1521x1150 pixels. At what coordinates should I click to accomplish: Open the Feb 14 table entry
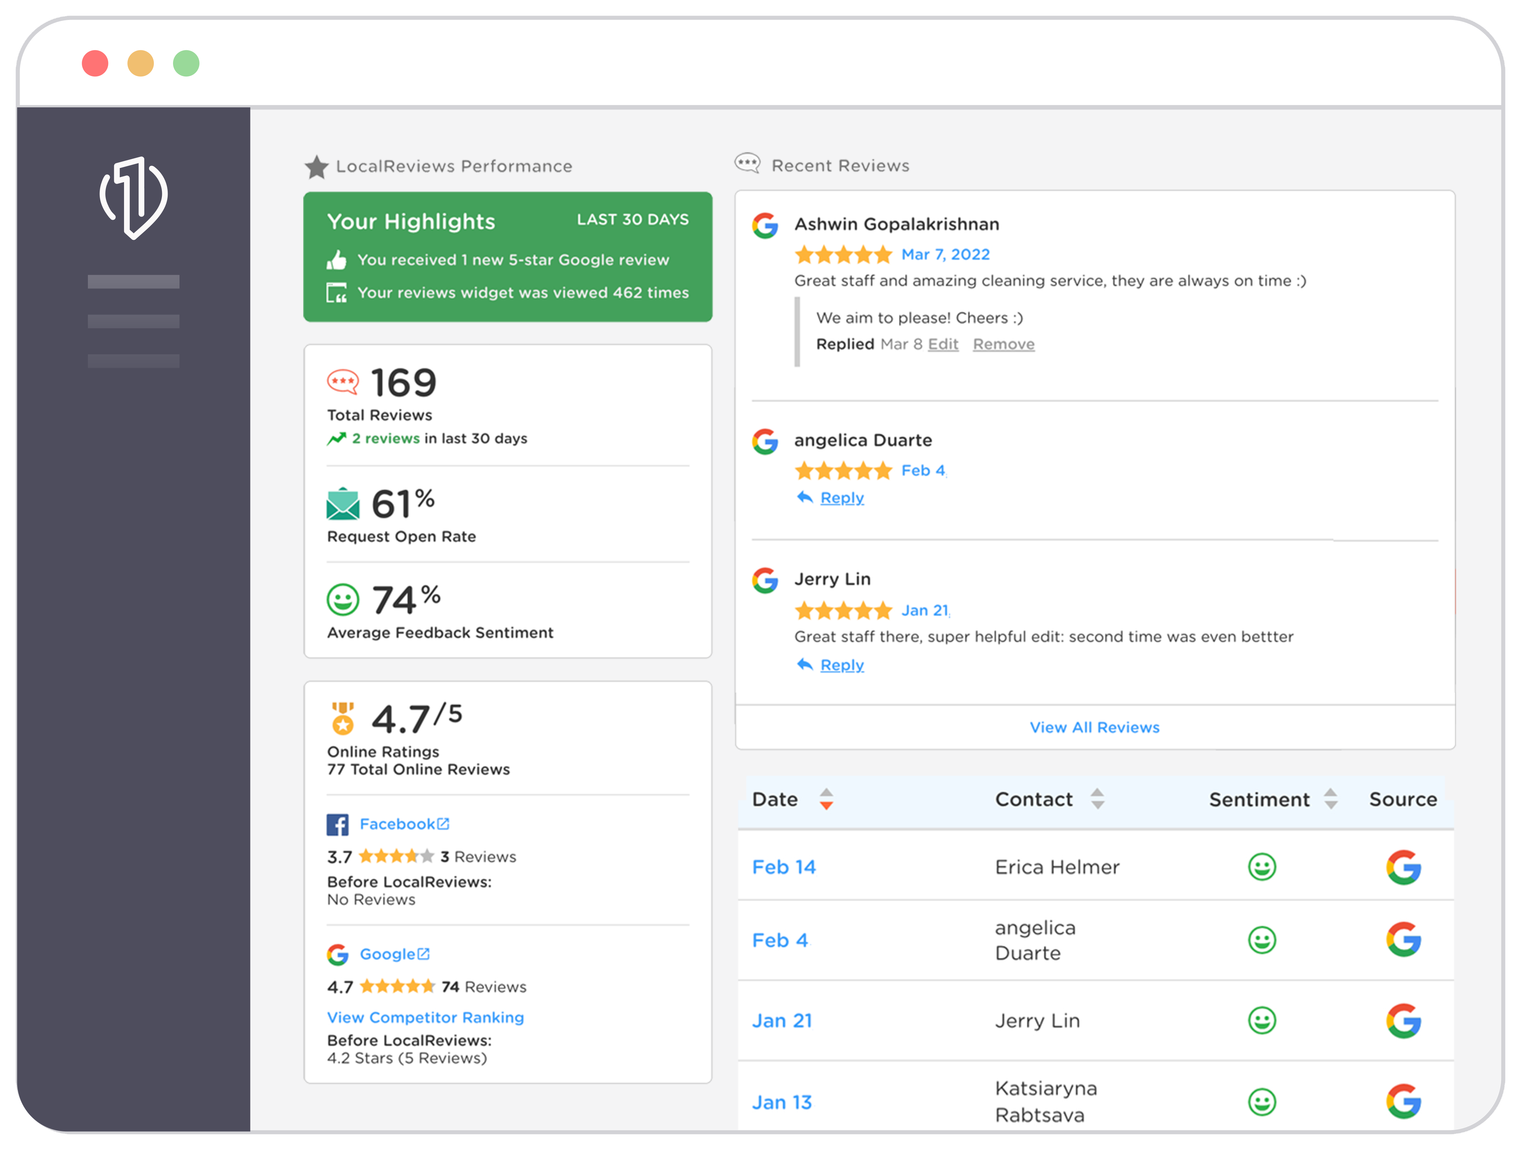(x=784, y=867)
